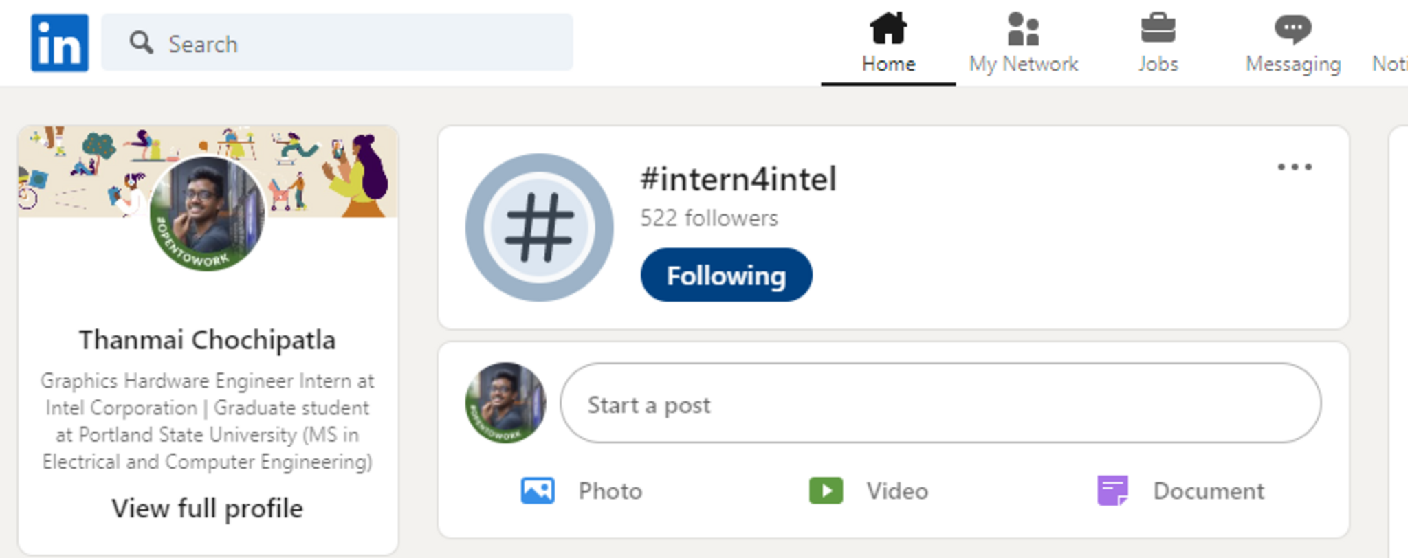Open the Jobs briefcase icon
The image size is (1408, 558).
[1158, 29]
